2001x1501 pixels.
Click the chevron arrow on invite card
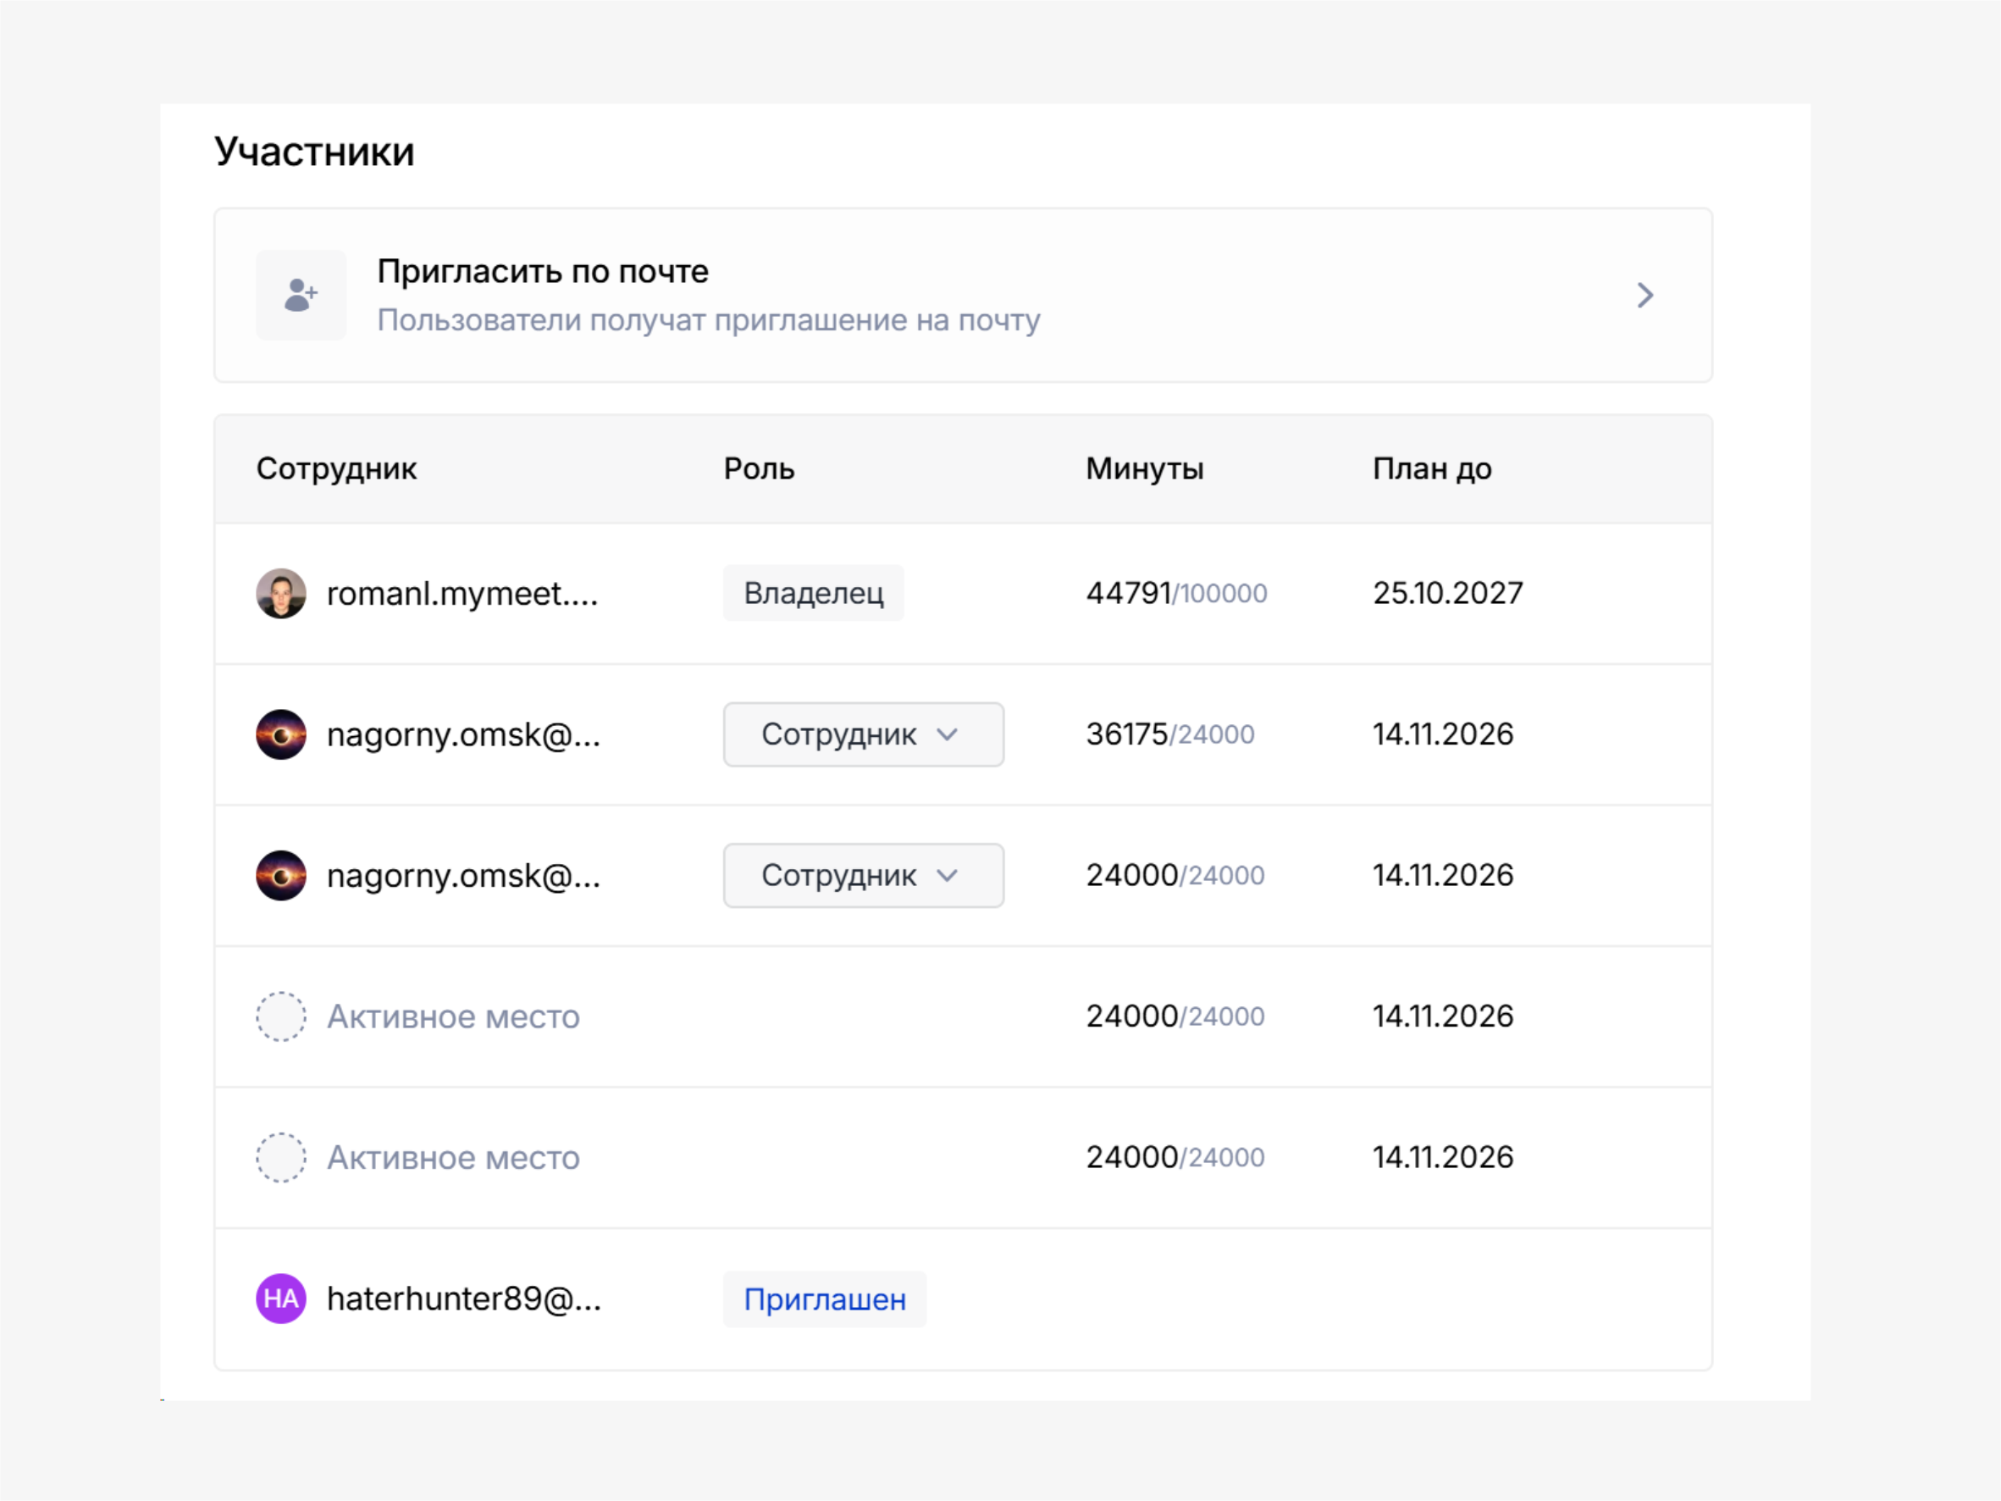tap(1644, 295)
